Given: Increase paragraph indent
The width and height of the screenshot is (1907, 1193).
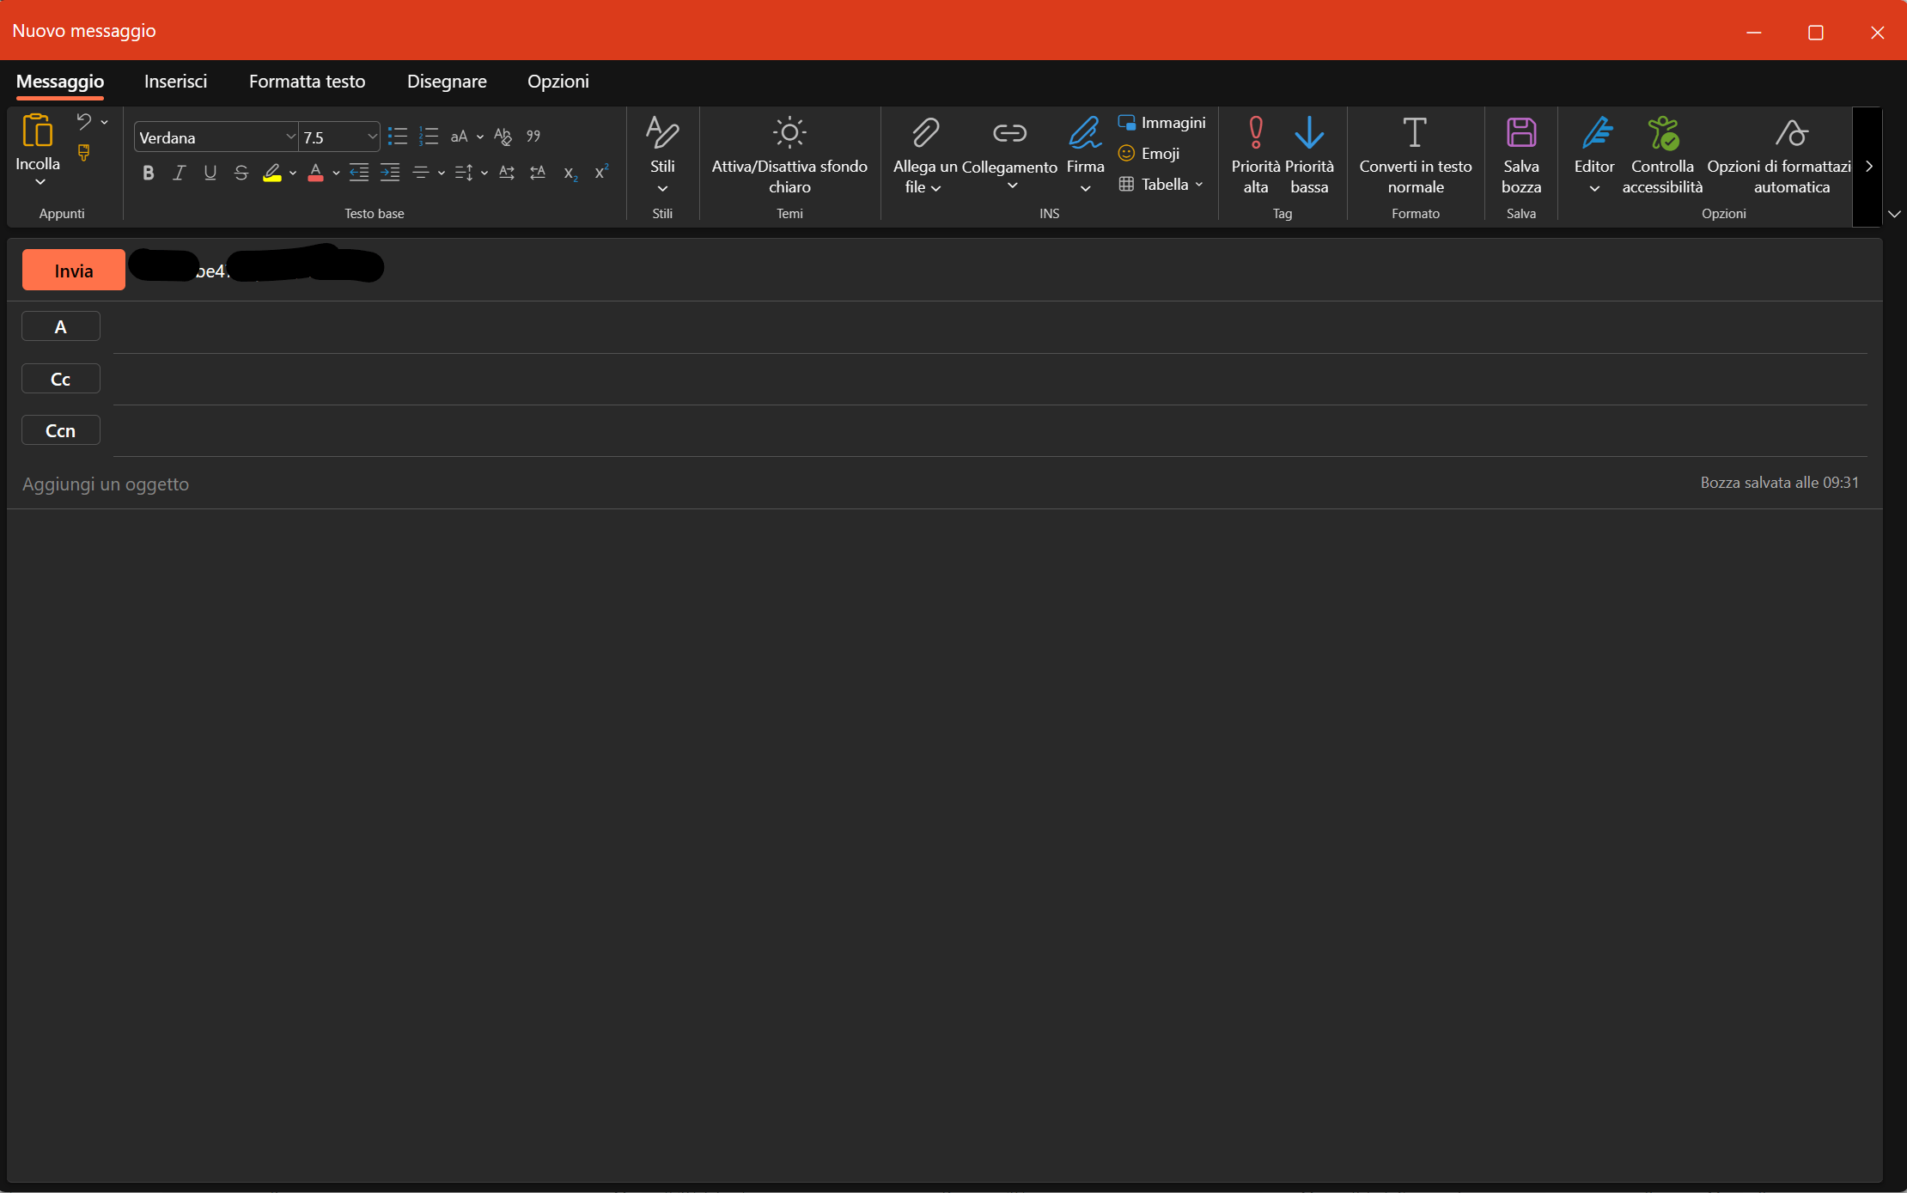Looking at the screenshot, I should pos(390,173).
